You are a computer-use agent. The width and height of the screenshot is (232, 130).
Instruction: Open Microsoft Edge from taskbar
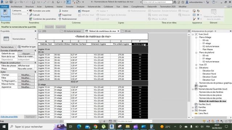tap(79, 127)
